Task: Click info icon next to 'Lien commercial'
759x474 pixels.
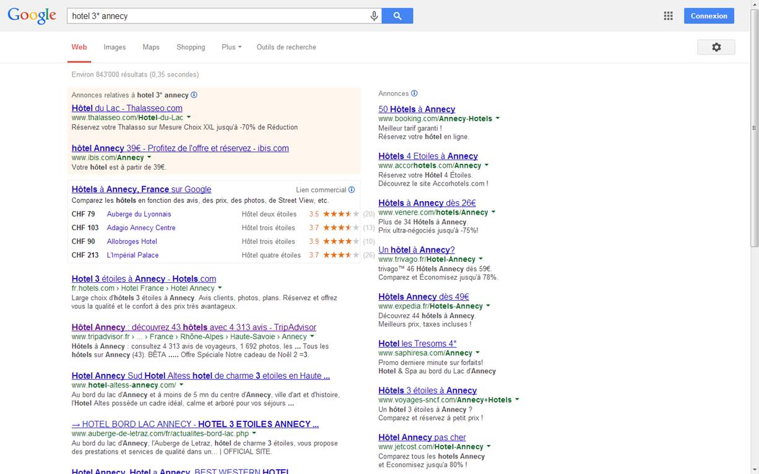Action: point(352,190)
